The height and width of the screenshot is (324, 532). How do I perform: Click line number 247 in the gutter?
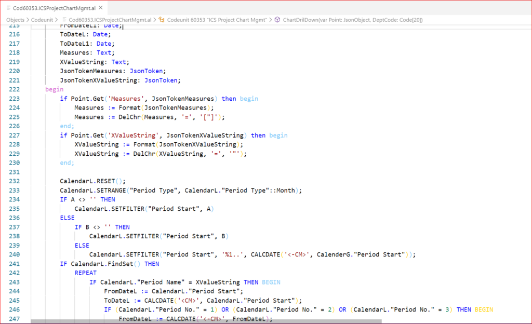14,319
